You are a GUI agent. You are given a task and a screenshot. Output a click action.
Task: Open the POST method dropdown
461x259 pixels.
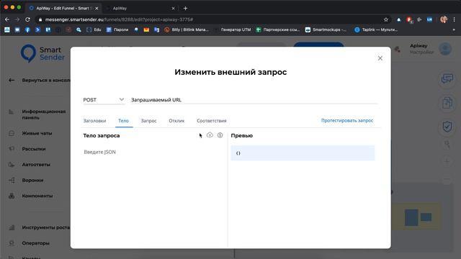[104, 100]
